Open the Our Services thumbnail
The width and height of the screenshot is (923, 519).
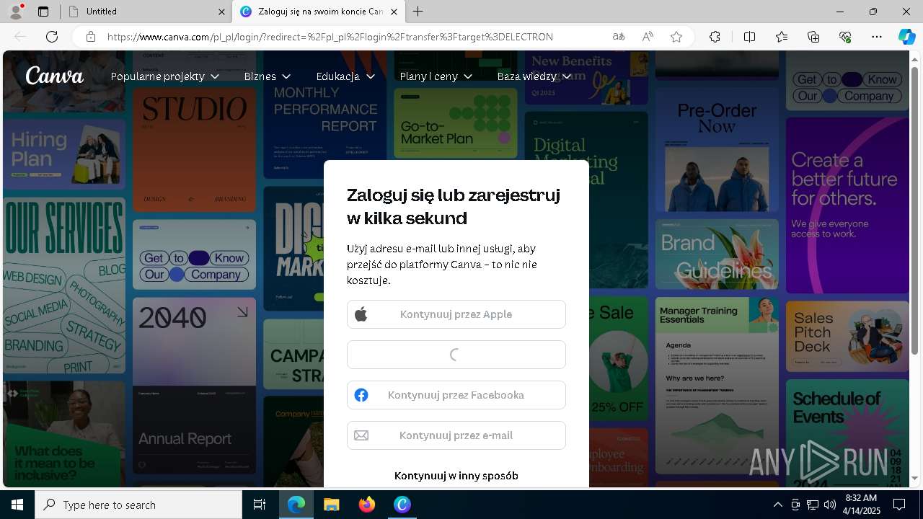click(x=64, y=285)
